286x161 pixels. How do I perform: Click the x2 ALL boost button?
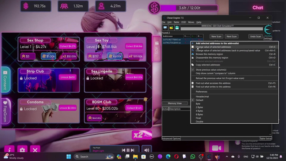coord(142,135)
